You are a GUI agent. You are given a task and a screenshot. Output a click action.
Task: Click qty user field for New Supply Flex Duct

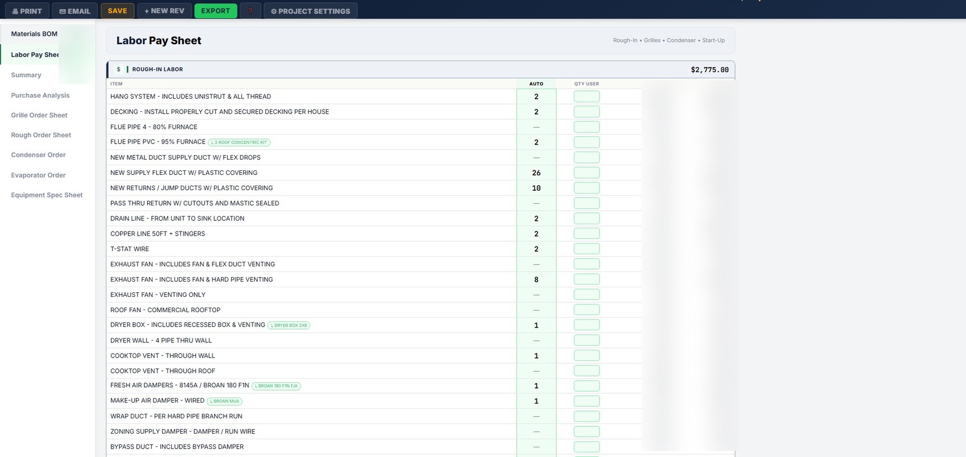[586, 173]
